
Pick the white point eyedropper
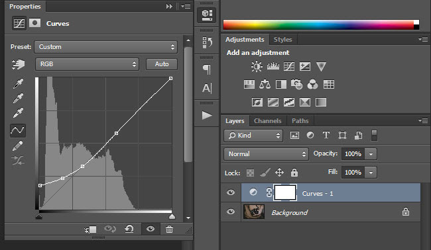click(x=18, y=112)
